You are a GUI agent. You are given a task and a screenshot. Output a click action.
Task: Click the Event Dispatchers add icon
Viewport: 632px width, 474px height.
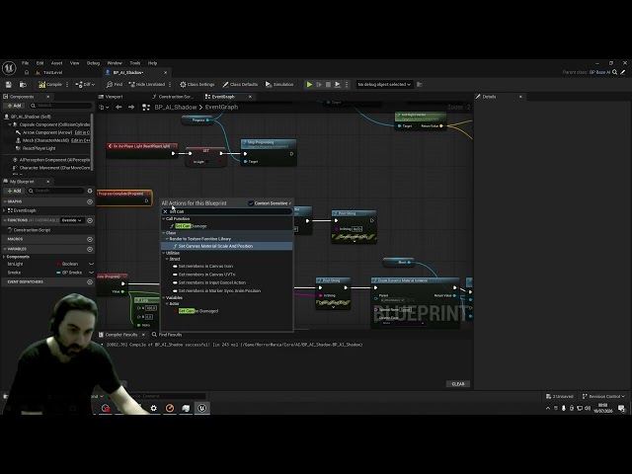pyautogui.click(x=90, y=282)
